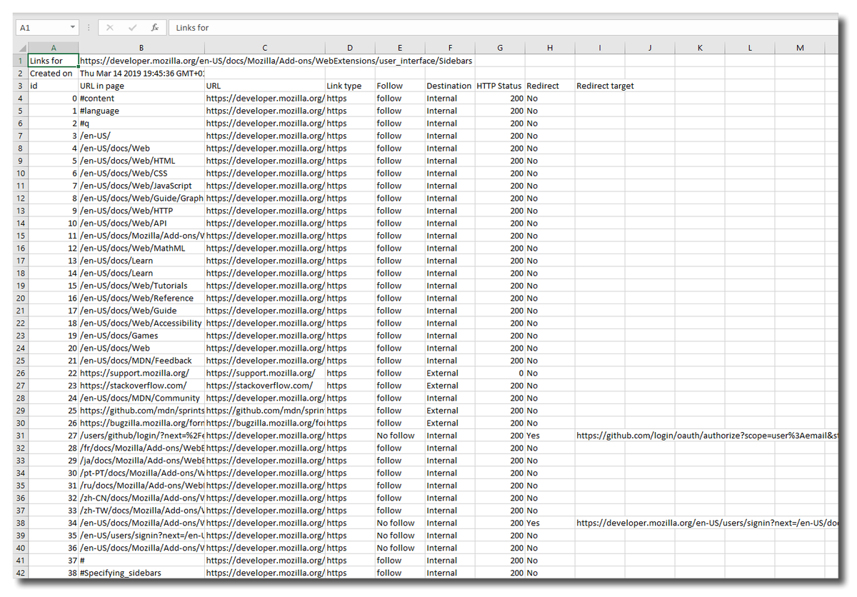
Task: Select row 1 header
Action: click(21, 61)
